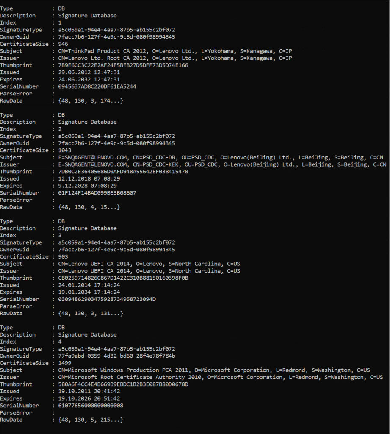
Task: Click the PSD_CDC-DB subject line
Action: (222, 158)
